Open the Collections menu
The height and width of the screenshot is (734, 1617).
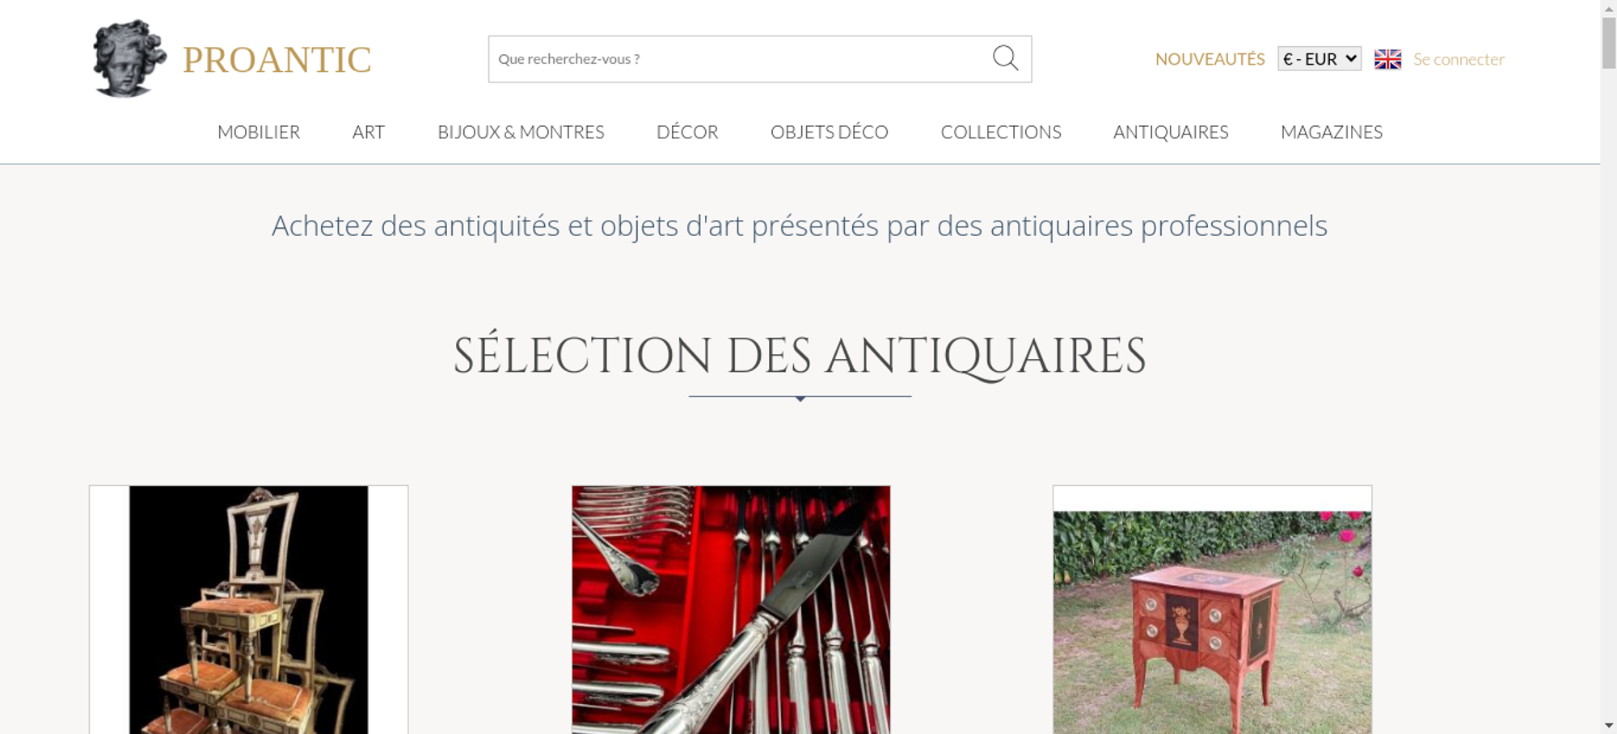pos(1001,132)
